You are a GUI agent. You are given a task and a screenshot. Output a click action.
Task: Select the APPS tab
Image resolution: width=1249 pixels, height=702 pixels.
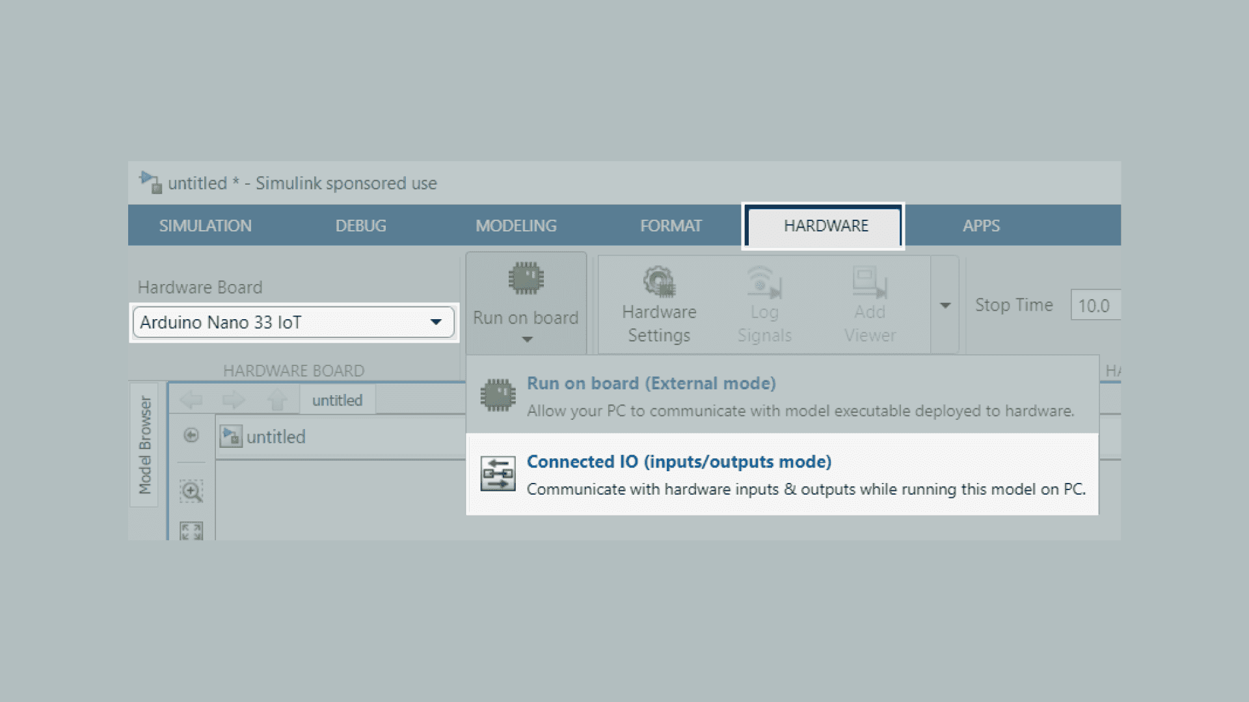pyautogui.click(x=981, y=226)
